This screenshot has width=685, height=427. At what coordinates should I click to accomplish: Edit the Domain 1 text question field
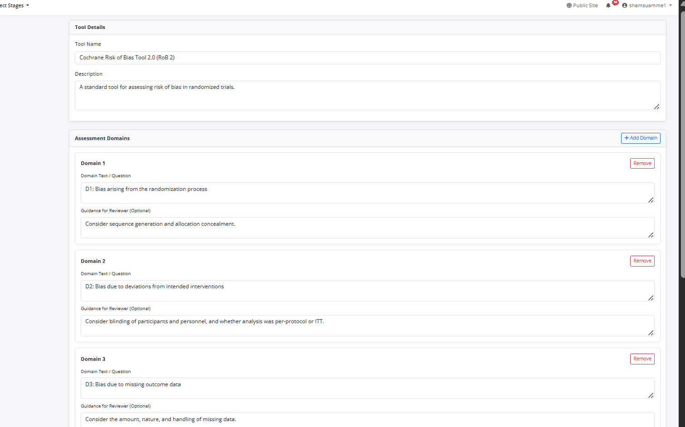[367, 193]
